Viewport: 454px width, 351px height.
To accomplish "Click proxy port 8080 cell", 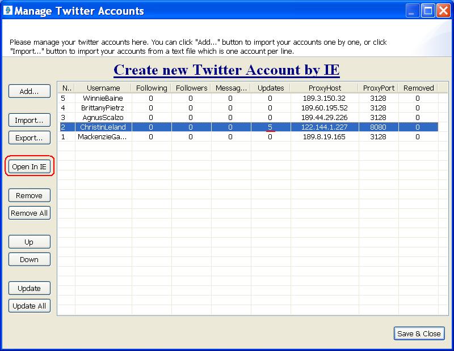I will coord(378,127).
